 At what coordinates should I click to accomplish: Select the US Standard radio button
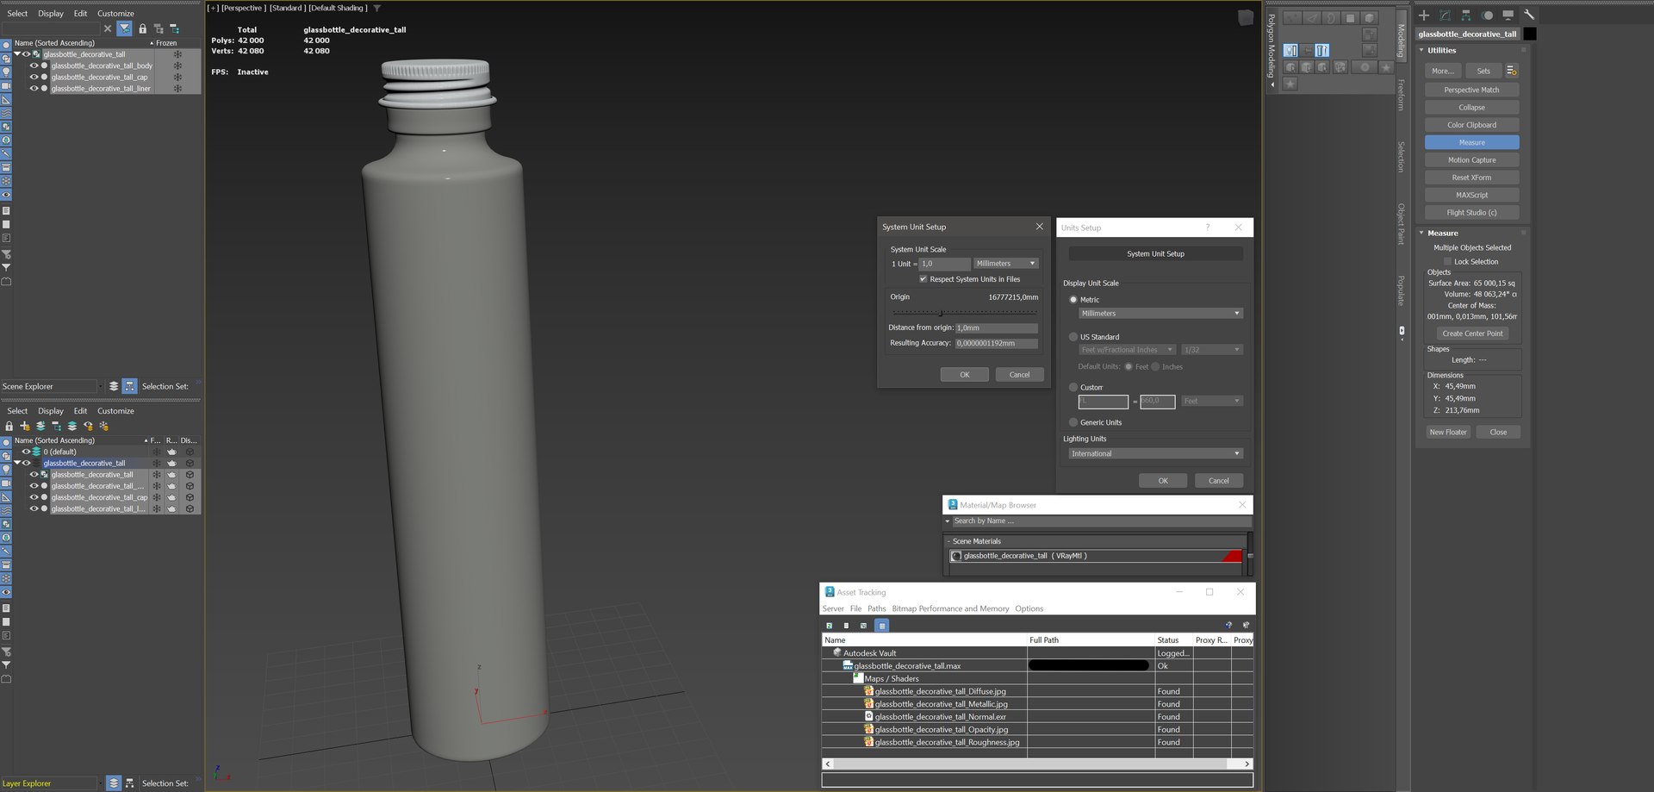[1073, 337]
